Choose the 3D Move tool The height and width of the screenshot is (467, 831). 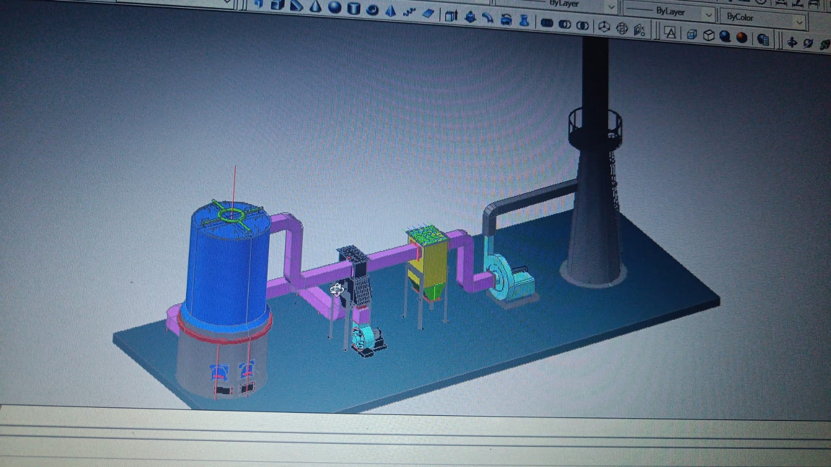[604, 26]
